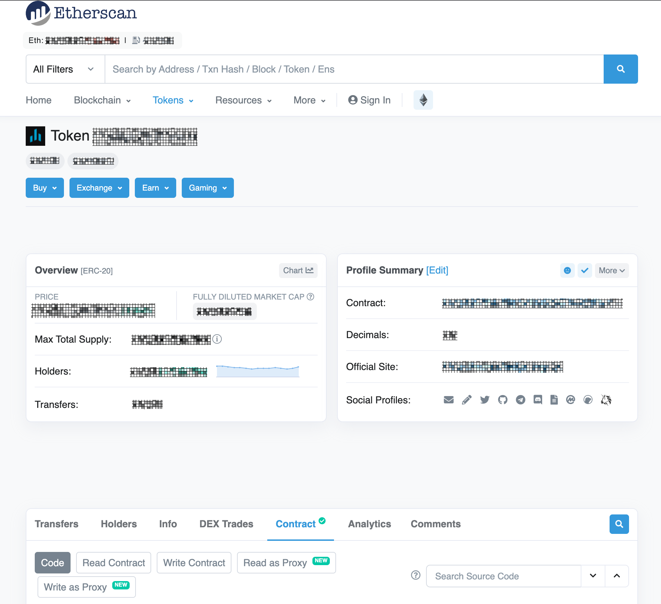The width and height of the screenshot is (661, 604).
Task: Click the Telegram social profile icon
Action: (x=520, y=400)
